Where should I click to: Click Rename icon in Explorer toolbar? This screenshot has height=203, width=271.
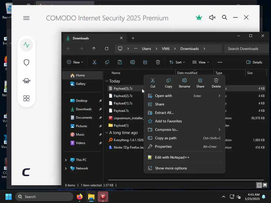click(133, 62)
